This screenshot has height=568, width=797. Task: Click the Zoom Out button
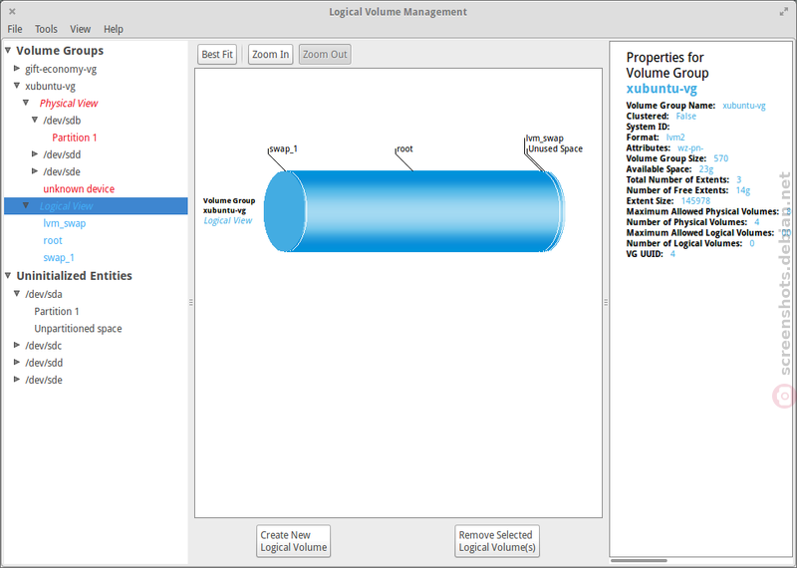325,55
